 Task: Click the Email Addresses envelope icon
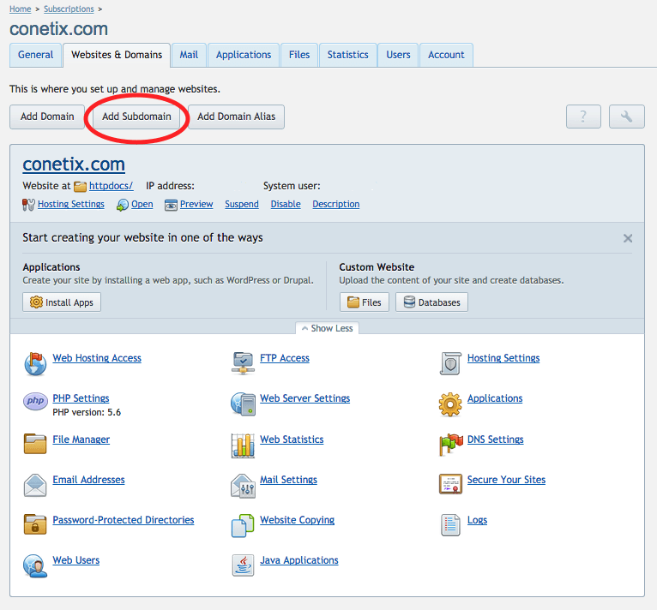[35, 485]
